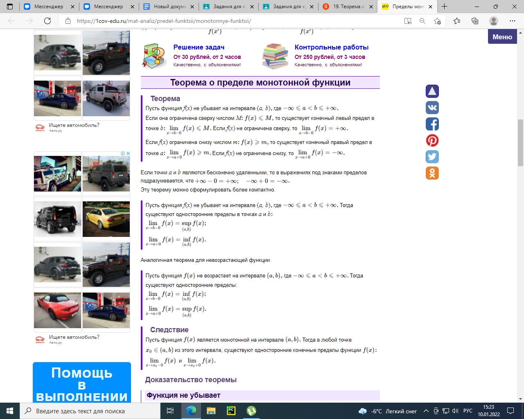Close the Пределы монотонных tab
The height and width of the screenshot is (419, 524).
click(x=430, y=7)
